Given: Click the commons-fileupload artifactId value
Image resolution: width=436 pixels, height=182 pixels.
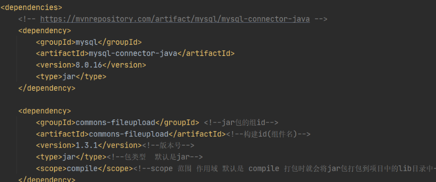Looking at the screenshot, I should [x=129, y=134].
